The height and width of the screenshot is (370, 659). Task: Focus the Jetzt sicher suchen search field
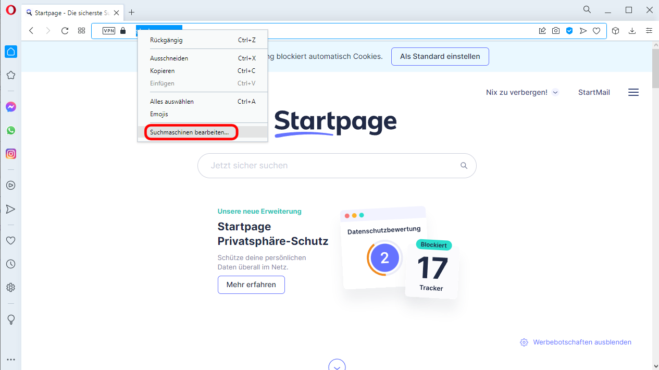337,166
